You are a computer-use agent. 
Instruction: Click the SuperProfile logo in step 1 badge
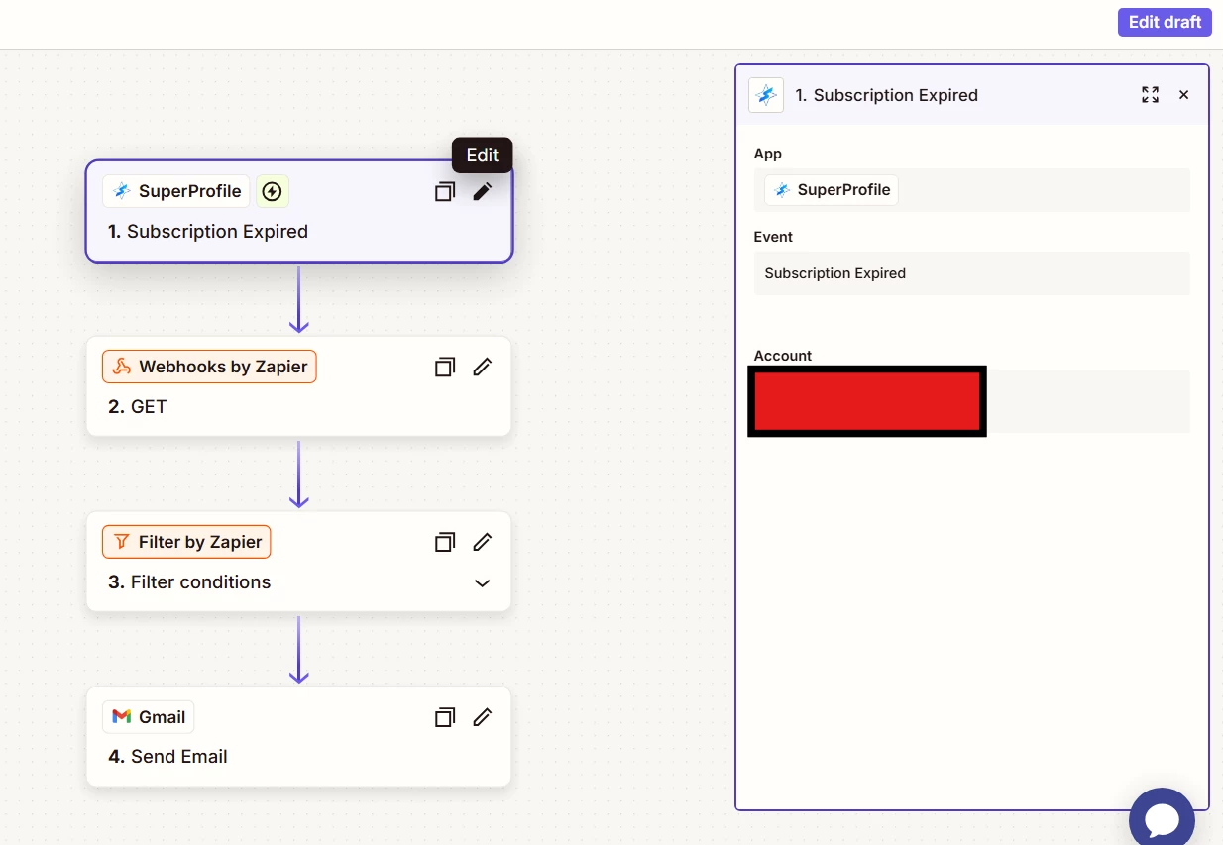pyautogui.click(x=122, y=191)
